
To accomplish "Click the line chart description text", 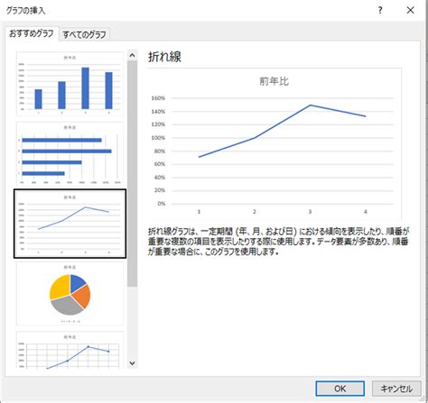I will pos(278,242).
